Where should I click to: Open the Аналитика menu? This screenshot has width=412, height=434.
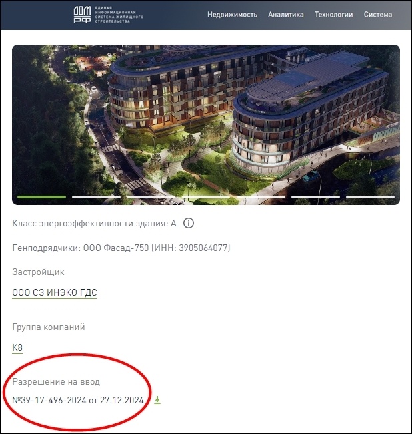click(x=286, y=15)
